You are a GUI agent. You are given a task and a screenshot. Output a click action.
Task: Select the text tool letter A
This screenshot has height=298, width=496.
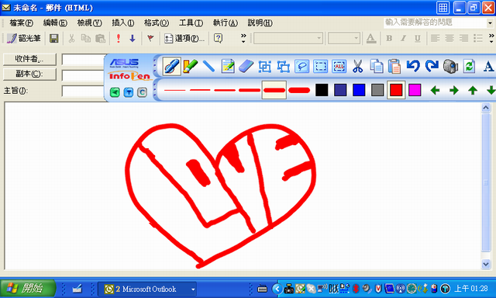pos(488,67)
